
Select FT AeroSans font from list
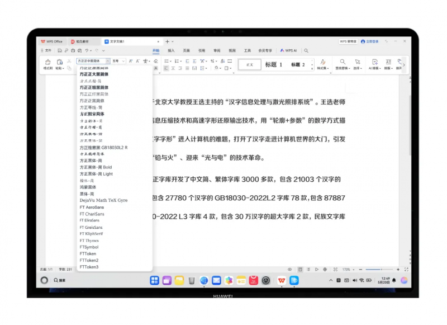pyautogui.click(x=92, y=207)
